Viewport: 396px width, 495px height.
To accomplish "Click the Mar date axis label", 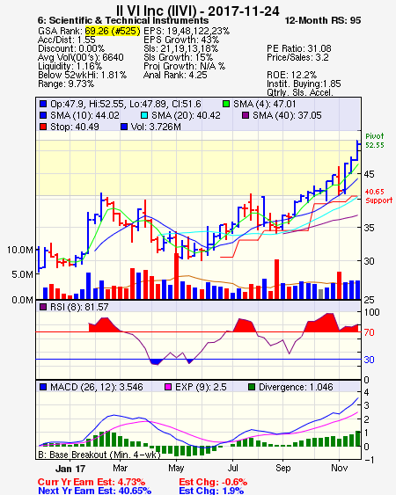I will [x=120, y=468].
